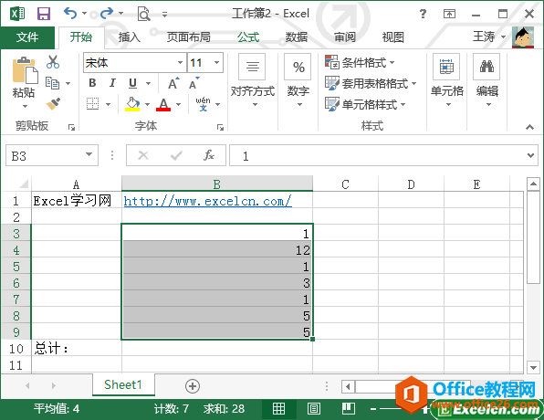Open Cells group 单元格
The width and height of the screenshot is (544, 420).
[x=447, y=81]
